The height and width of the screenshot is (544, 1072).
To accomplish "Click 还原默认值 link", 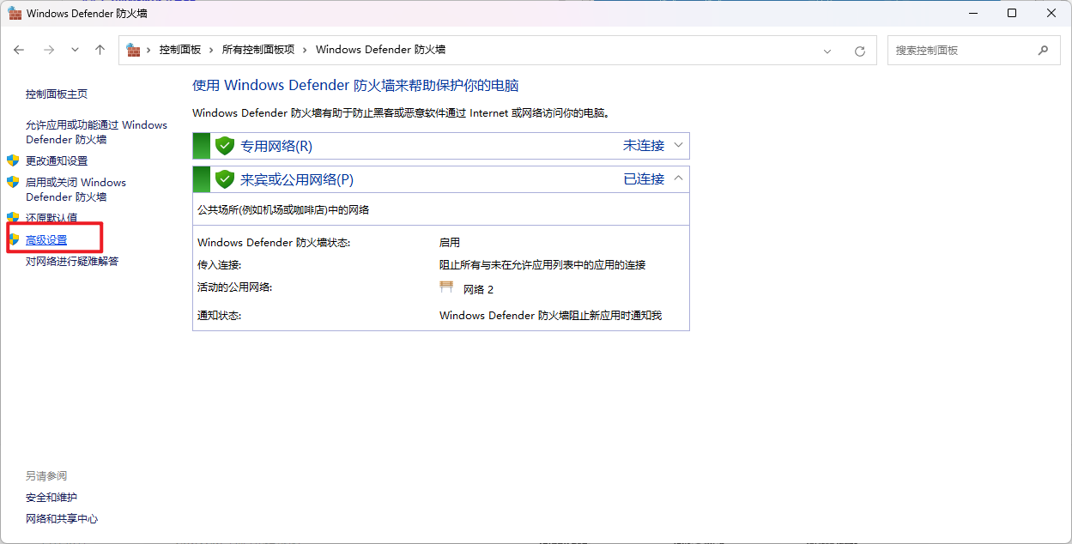I will coord(51,218).
